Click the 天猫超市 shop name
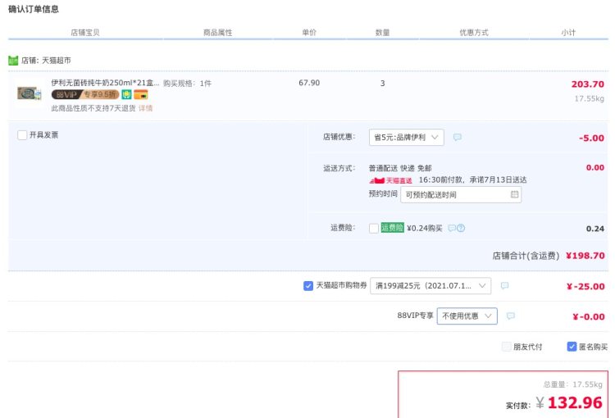615x418 pixels. [x=57, y=61]
